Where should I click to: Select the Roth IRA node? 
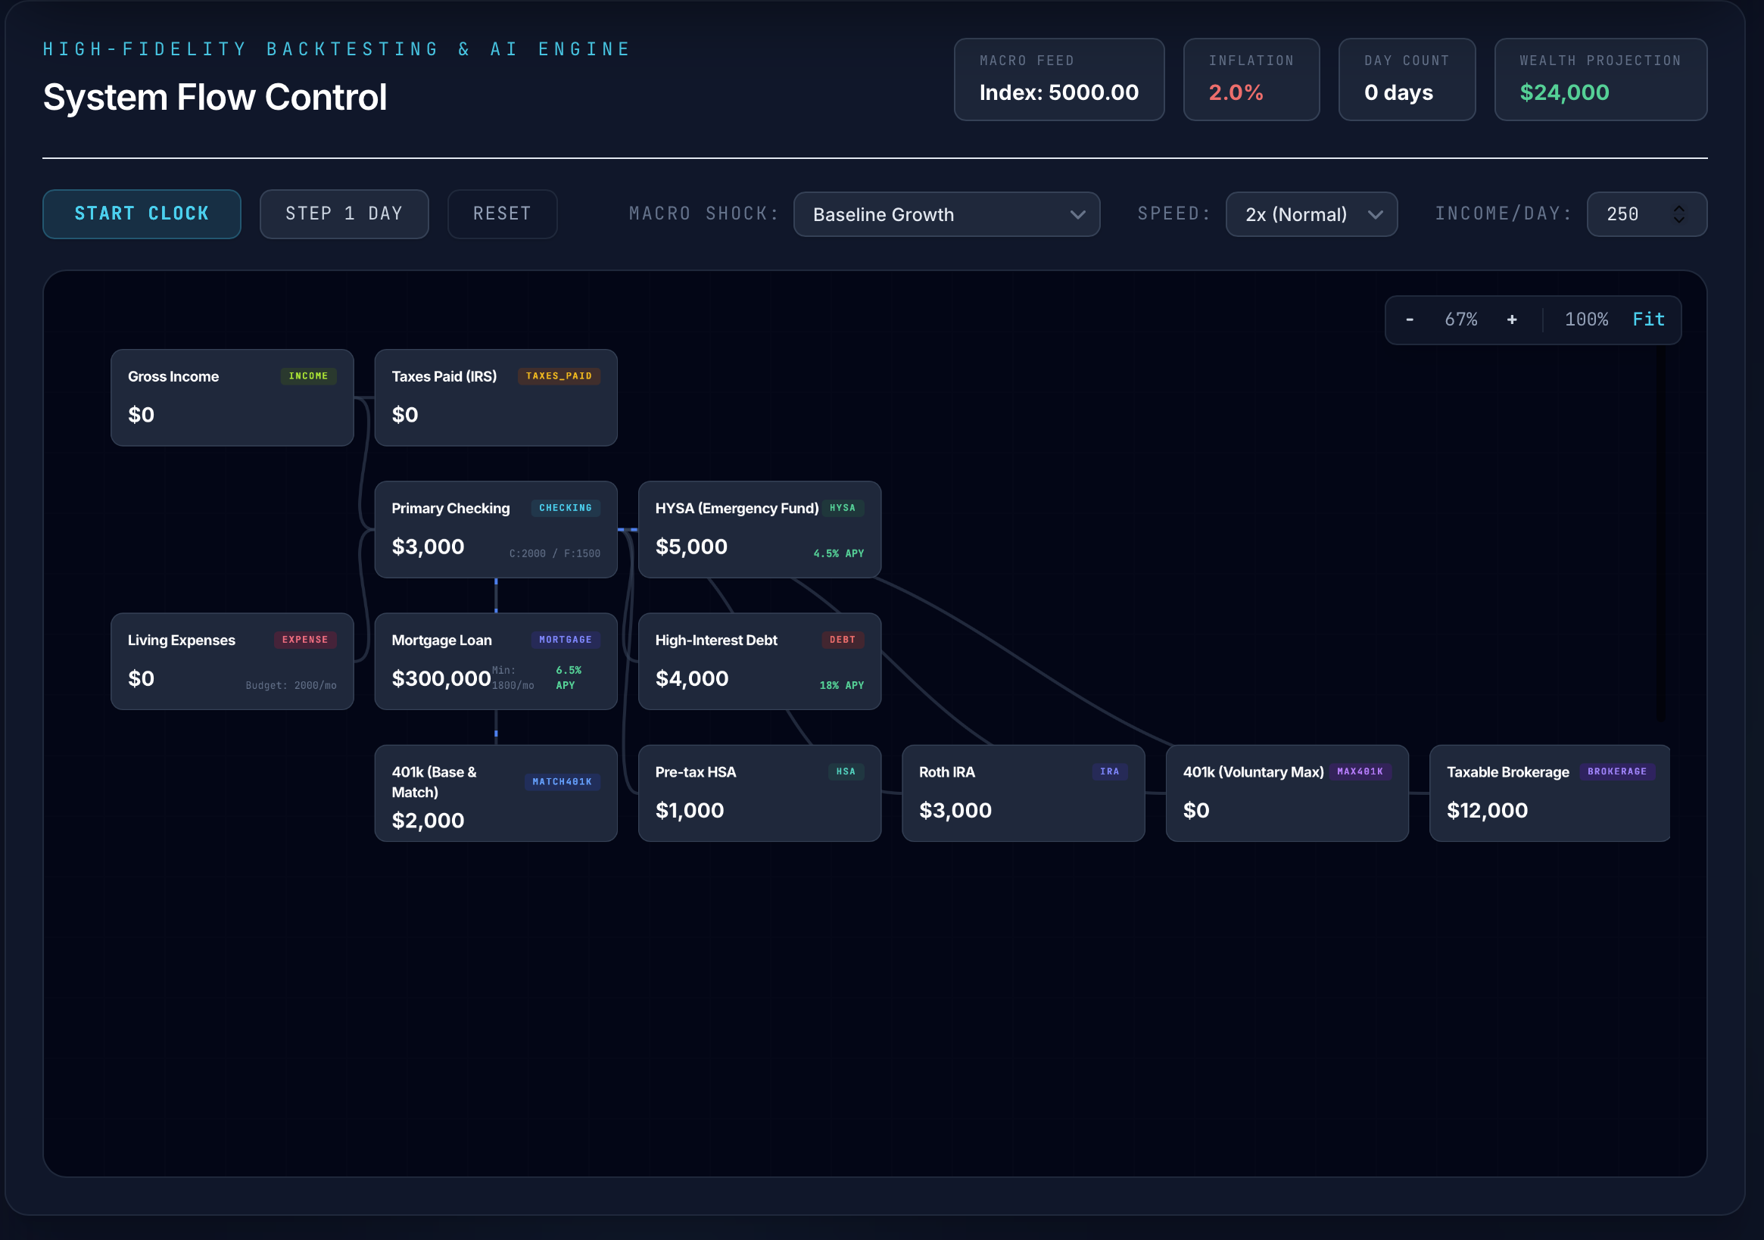[1023, 793]
